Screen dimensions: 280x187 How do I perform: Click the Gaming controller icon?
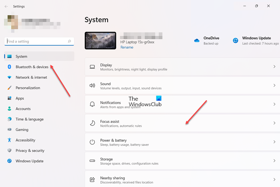tap(10, 129)
